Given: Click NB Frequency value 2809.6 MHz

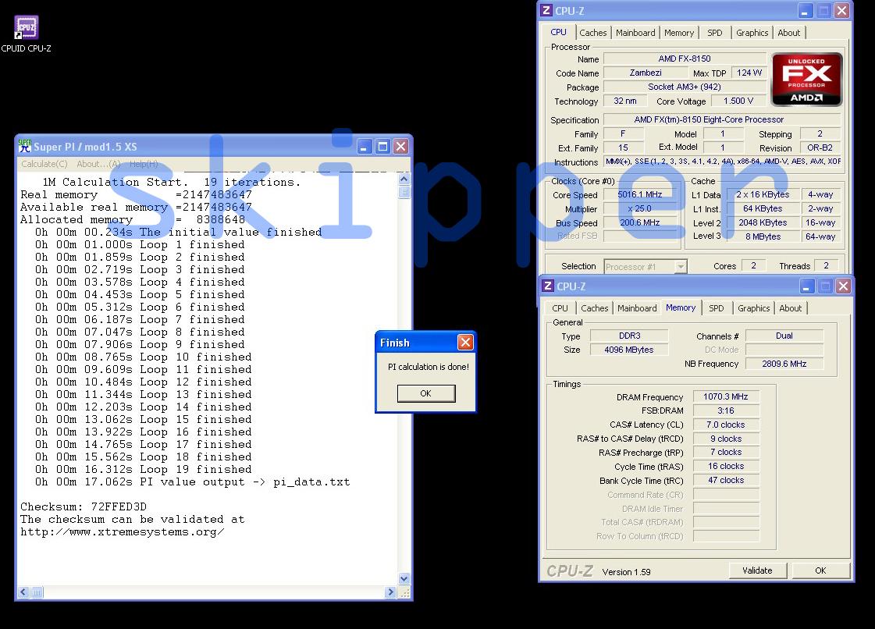Looking at the screenshot, I should pos(784,364).
